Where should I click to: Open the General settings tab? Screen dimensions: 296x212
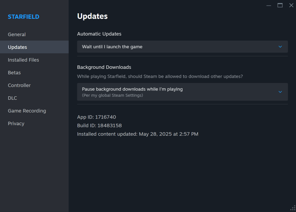pos(17,34)
